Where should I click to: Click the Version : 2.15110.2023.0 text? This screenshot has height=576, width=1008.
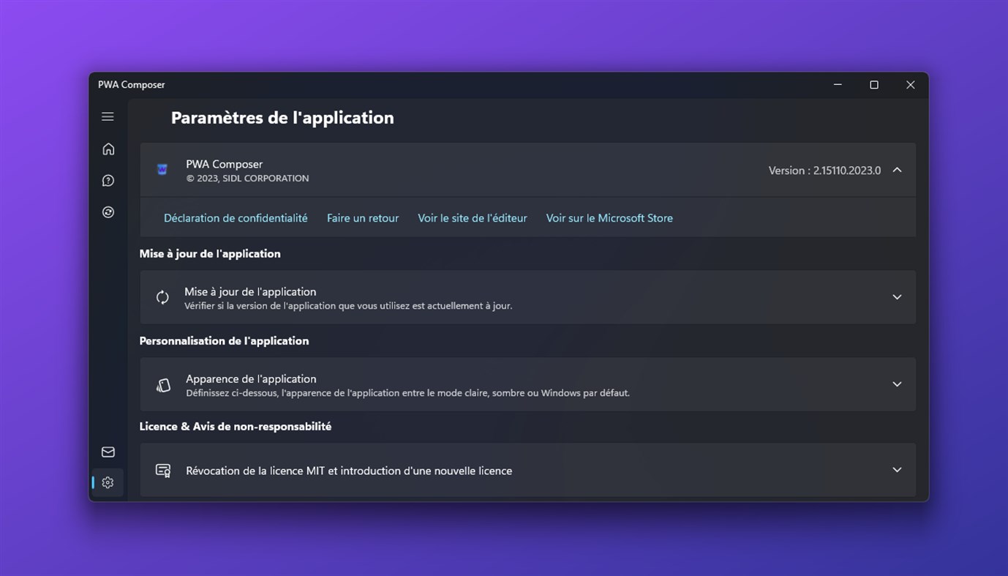(x=824, y=171)
